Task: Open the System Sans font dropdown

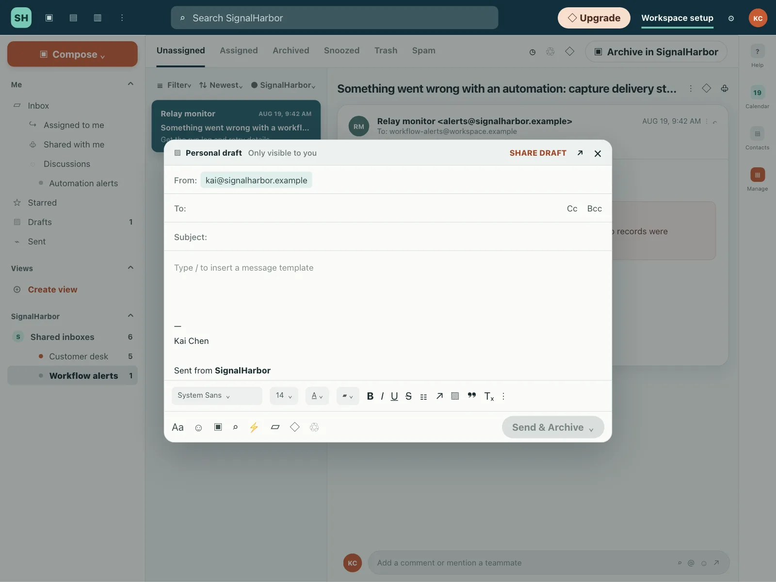Action: (217, 396)
